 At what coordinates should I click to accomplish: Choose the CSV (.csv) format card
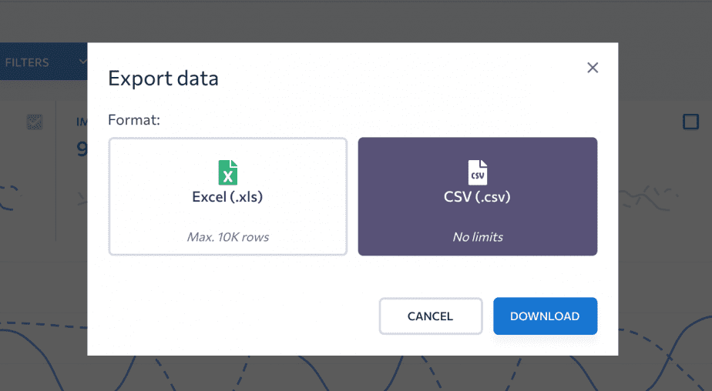coord(478,196)
